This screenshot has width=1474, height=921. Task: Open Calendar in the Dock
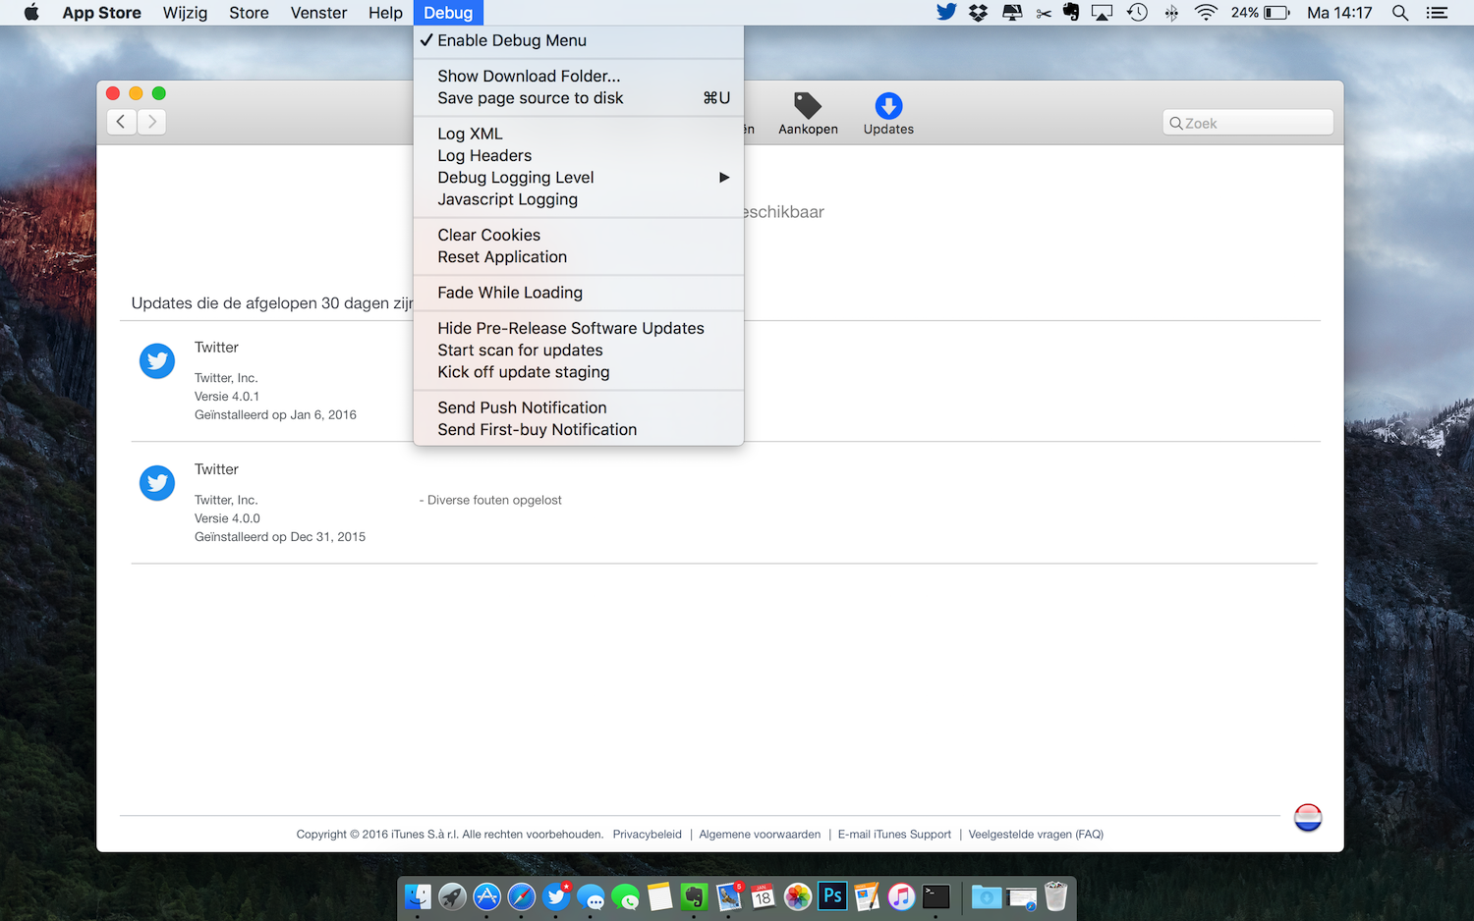coord(763,896)
